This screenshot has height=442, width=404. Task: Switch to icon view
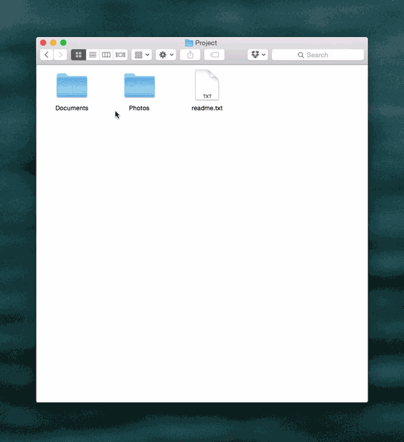tap(78, 54)
